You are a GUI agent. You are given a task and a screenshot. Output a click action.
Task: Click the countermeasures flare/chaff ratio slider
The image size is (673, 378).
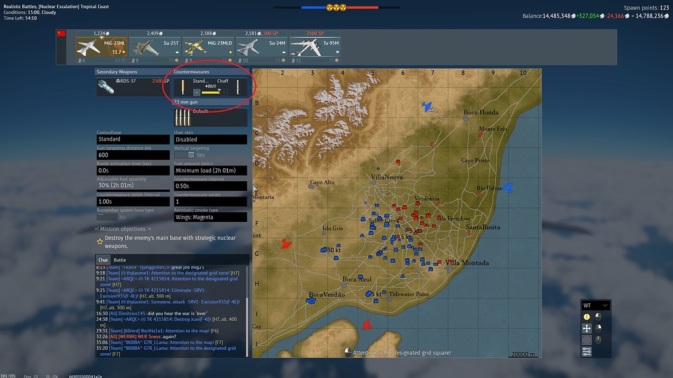coord(211,92)
